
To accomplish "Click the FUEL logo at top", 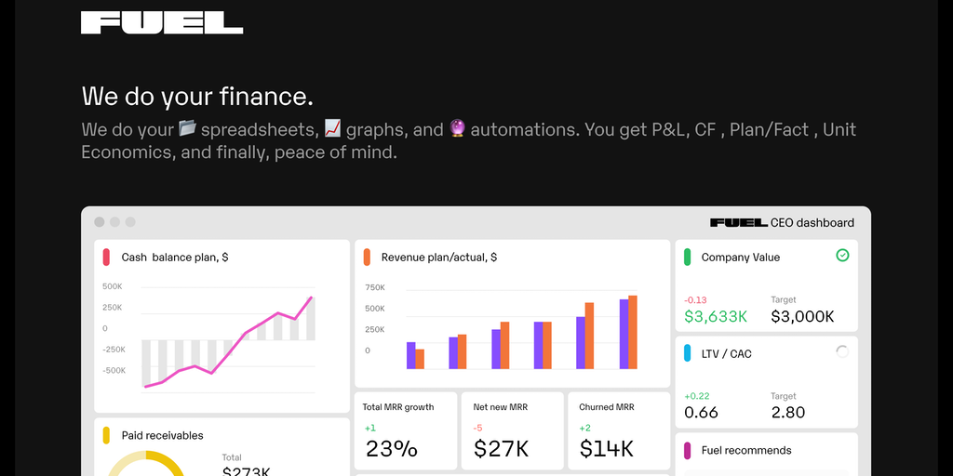I will point(162,23).
